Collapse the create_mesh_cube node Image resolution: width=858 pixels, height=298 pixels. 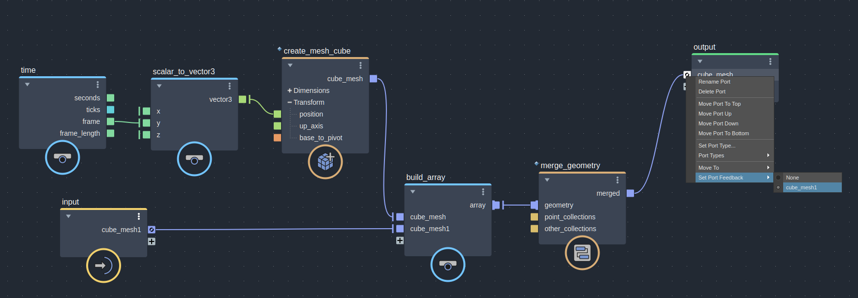coord(290,65)
